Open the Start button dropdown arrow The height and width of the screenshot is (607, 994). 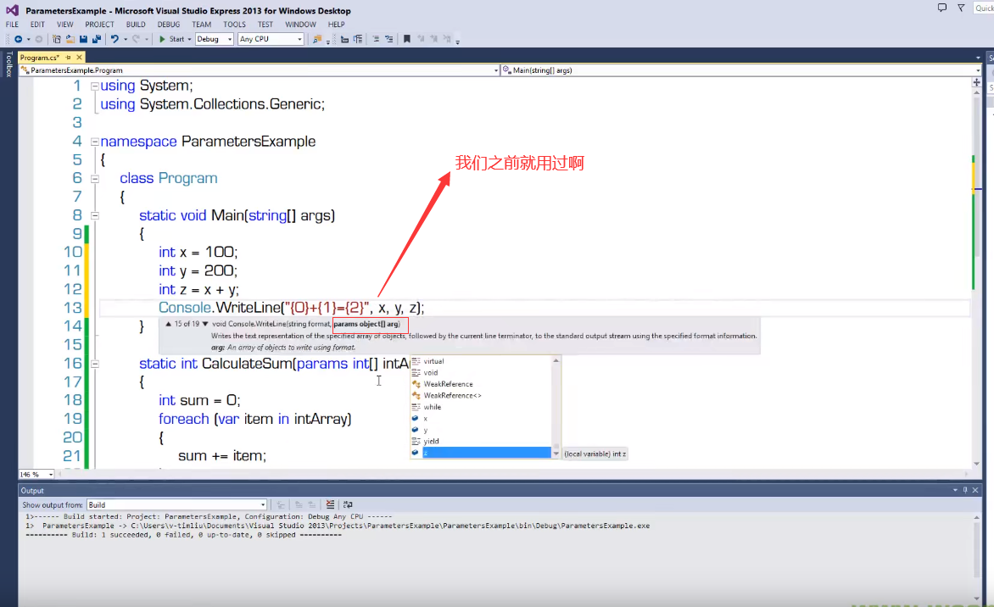(x=189, y=39)
